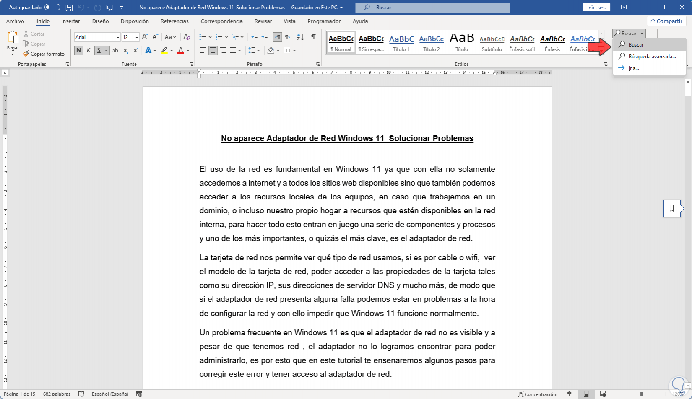Open the font name dropdown
This screenshot has height=399, width=692.
(x=118, y=37)
